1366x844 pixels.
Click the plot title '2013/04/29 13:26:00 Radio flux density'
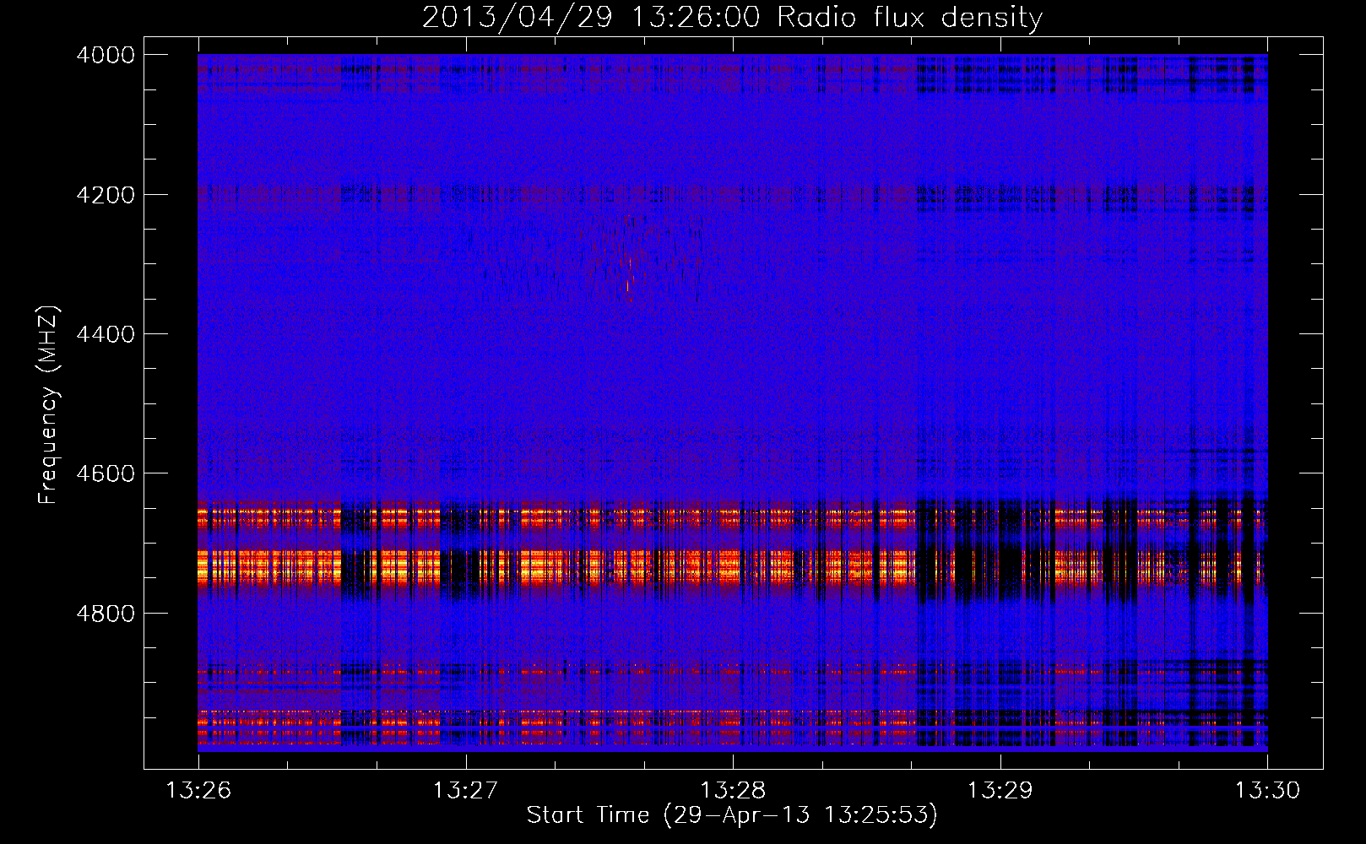[x=732, y=18]
